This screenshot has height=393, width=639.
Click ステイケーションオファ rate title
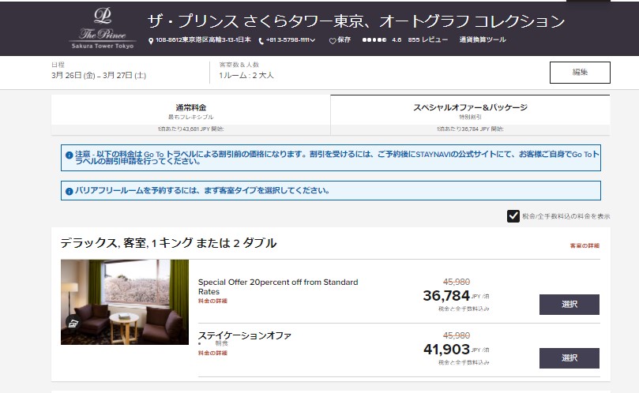coord(245,335)
